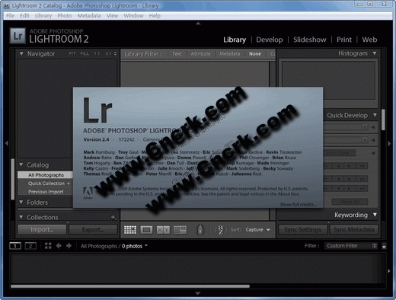The width and height of the screenshot is (396, 300).
Task: Toggle filter switch at filmstrip right end
Action: coord(384,246)
